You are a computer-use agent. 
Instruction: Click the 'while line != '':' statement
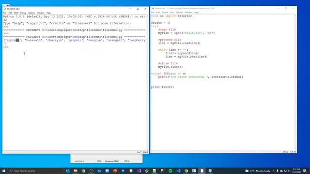pyautogui.click(x=173, y=50)
